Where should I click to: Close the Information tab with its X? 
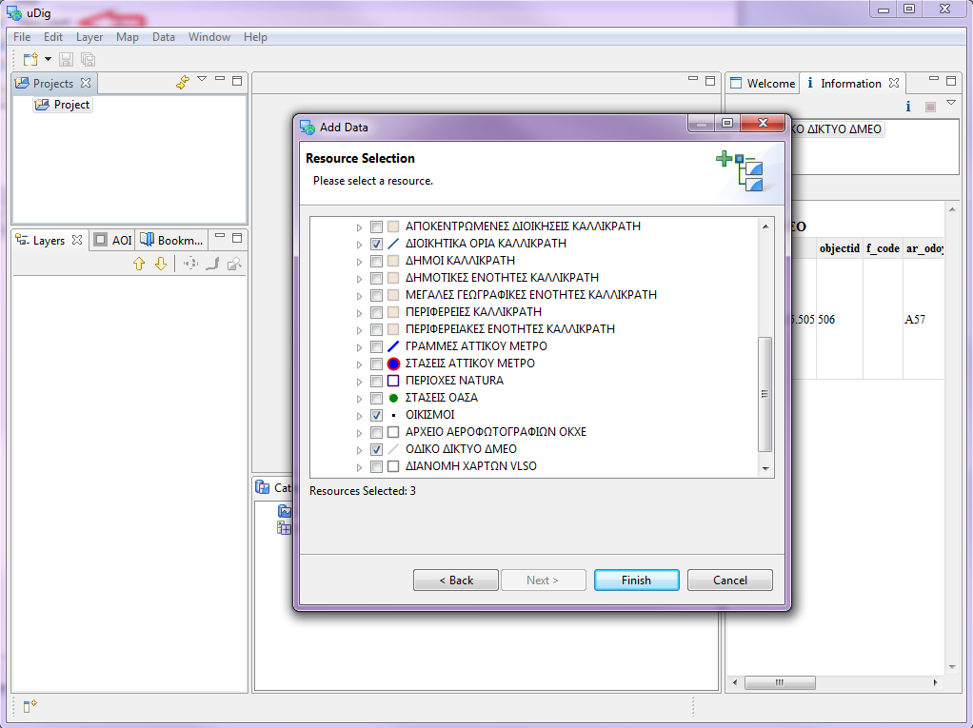click(x=894, y=83)
